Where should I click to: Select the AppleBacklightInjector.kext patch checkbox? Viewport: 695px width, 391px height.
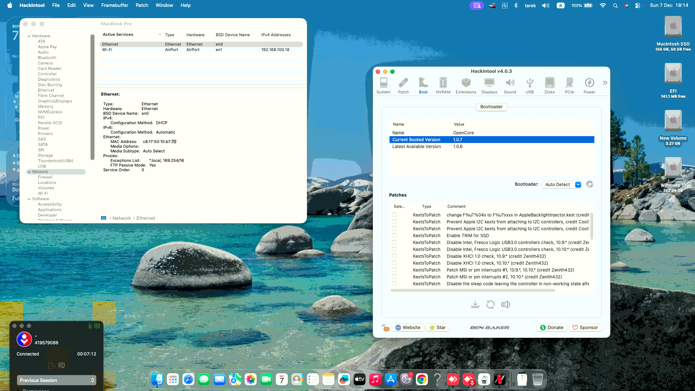[x=394, y=215]
